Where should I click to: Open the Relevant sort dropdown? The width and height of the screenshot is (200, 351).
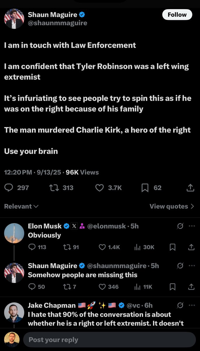click(x=21, y=206)
